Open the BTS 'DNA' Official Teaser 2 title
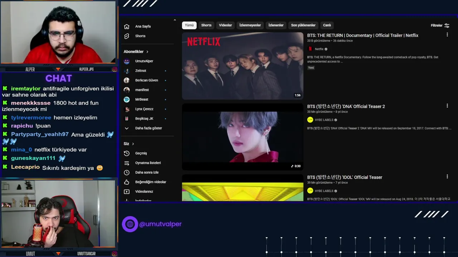 (346, 106)
